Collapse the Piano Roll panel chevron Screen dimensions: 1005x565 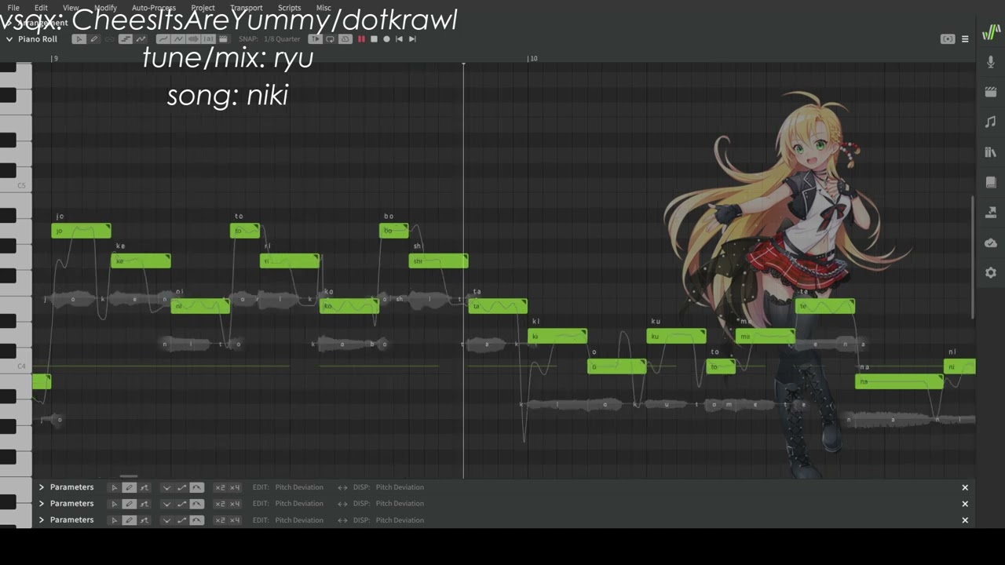(9, 39)
